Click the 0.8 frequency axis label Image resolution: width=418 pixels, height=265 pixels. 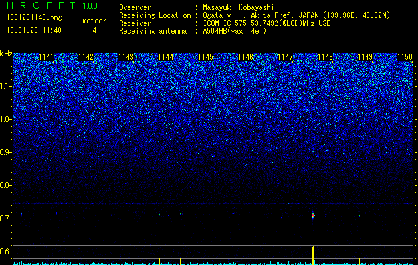(x=5, y=185)
